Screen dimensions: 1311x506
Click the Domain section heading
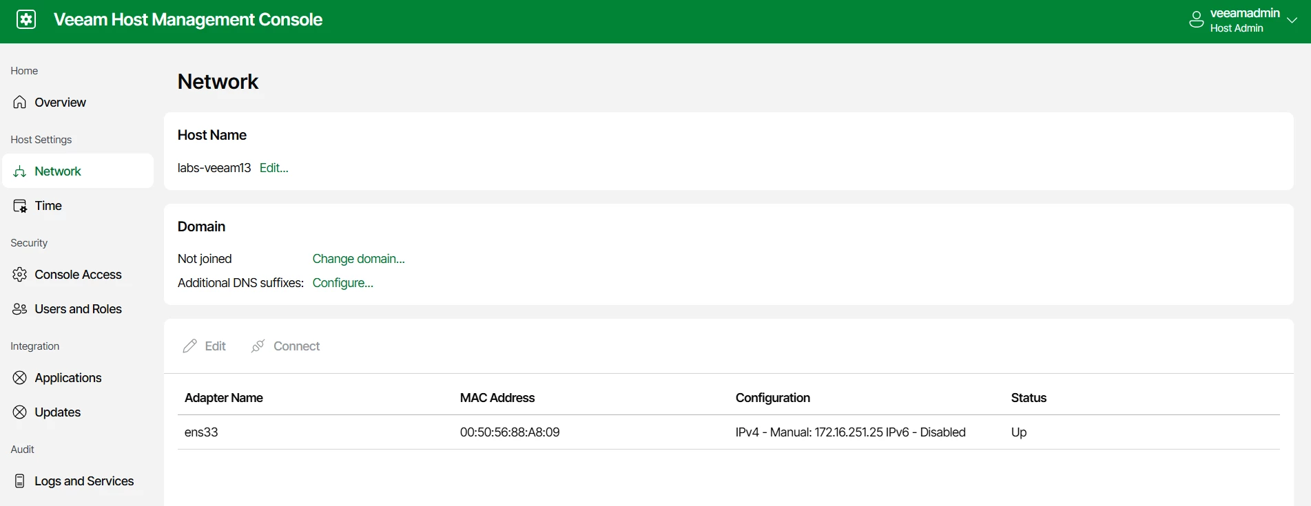click(x=201, y=226)
